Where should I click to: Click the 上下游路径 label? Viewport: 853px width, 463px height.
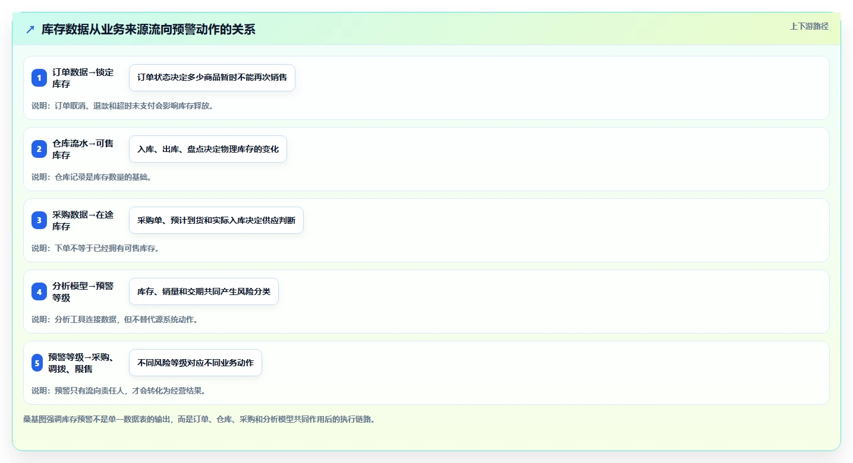[x=809, y=26]
